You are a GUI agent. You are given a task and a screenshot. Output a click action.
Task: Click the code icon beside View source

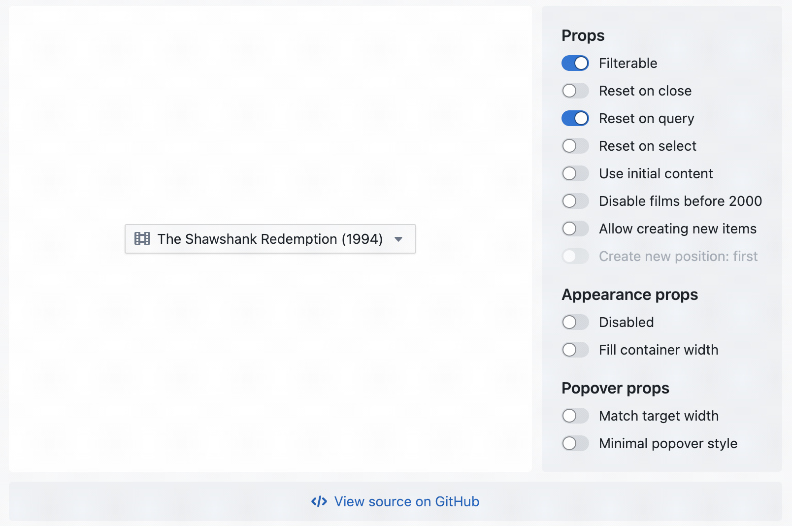coord(318,501)
